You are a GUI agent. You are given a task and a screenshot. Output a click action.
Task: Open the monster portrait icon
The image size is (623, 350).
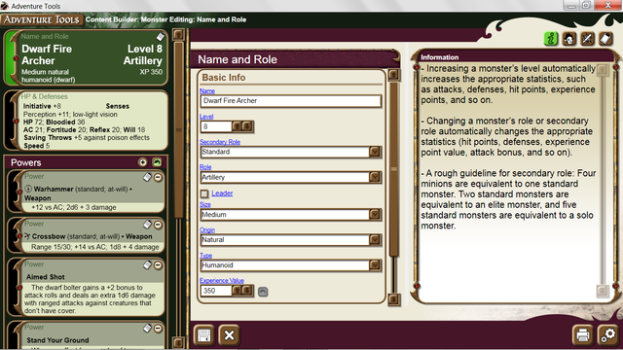click(569, 39)
